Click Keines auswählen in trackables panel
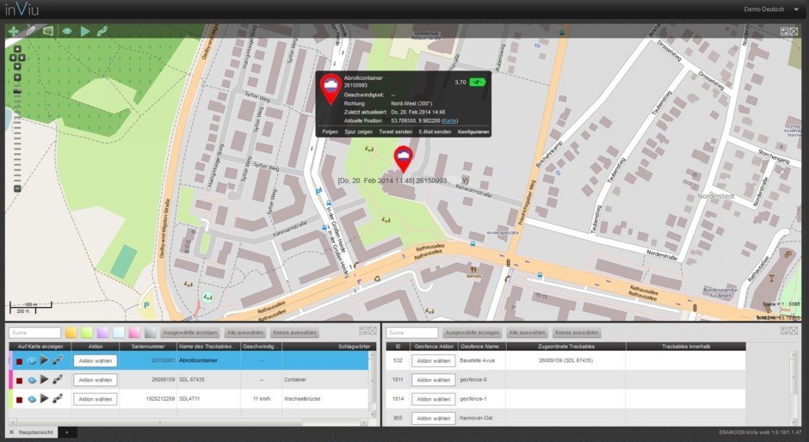Viewport: 809px width, 442px height. coord(294,333)
